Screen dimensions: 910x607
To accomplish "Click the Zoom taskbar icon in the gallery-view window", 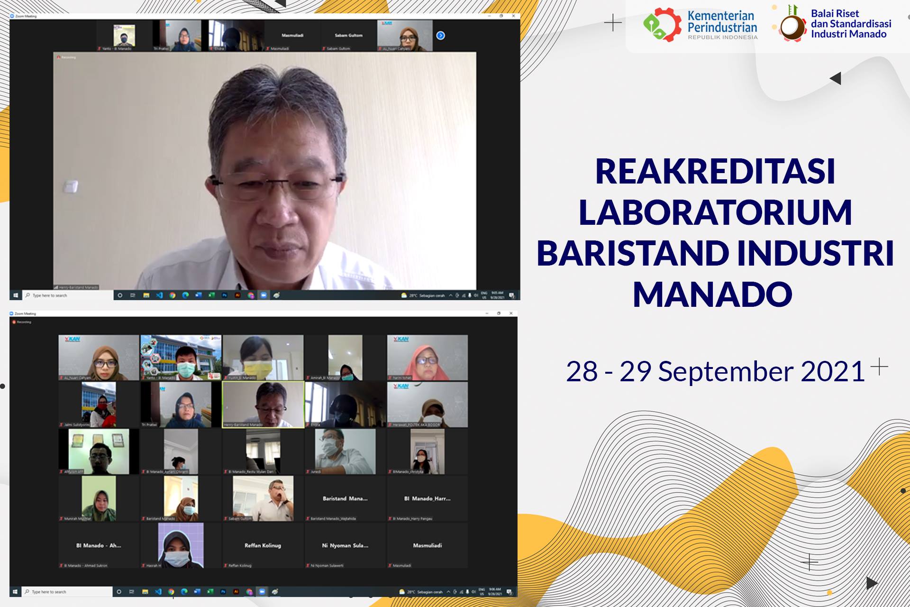I will (262, 592).
